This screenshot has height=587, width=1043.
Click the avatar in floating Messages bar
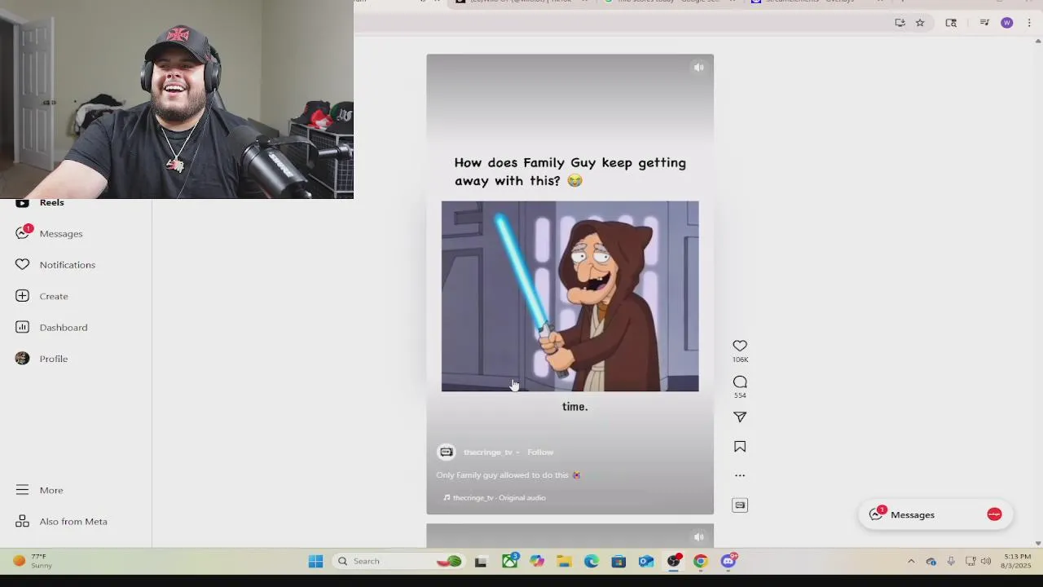pos(994,514)
